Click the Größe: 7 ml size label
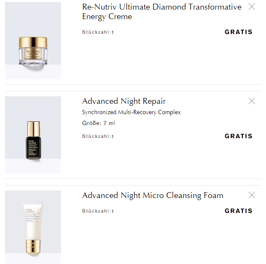 [99, 123]
